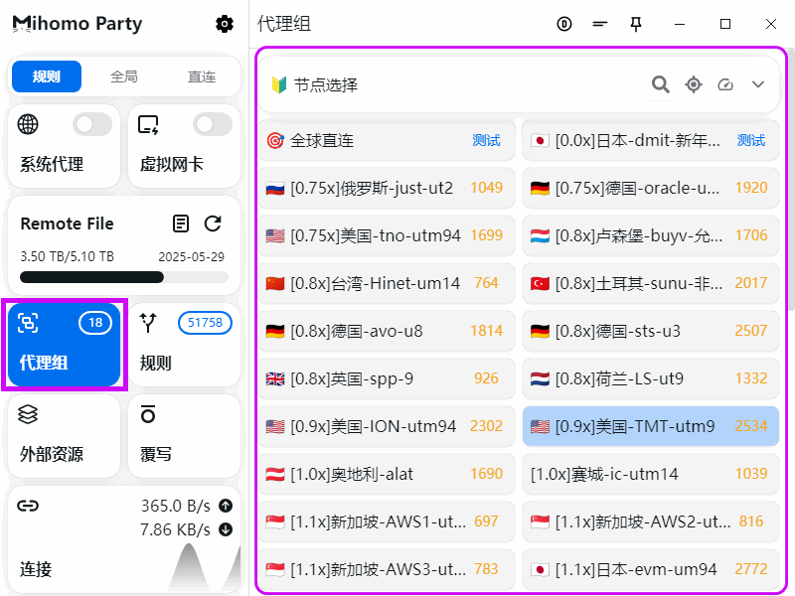Locate current node with the crosshair icon
Viewport: 795px width, 596px height.
[x=693, y=84]
